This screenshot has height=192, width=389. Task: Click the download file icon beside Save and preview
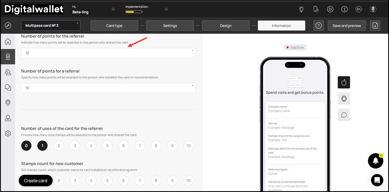[x=375, y=26]
